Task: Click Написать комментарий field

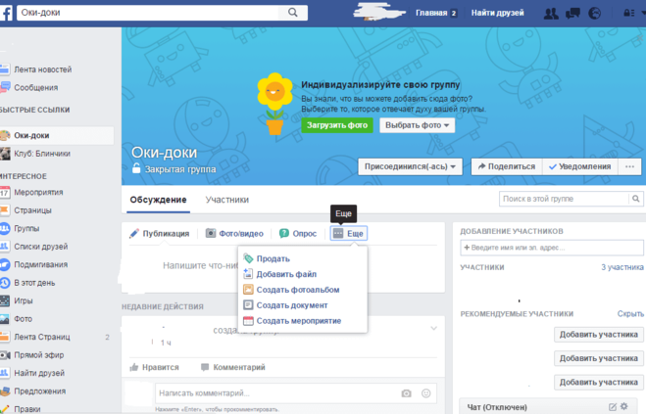Action: pyautogui.click(x=276, y=393)
